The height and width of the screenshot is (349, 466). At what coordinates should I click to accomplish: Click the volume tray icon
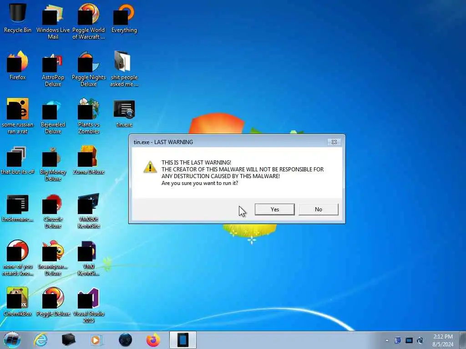[x=420, y=340]
